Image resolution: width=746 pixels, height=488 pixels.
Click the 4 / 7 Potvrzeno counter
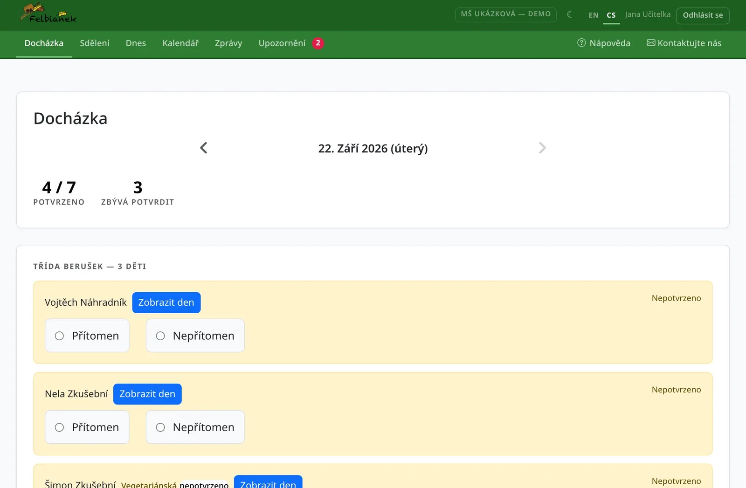tap(59, 193)
